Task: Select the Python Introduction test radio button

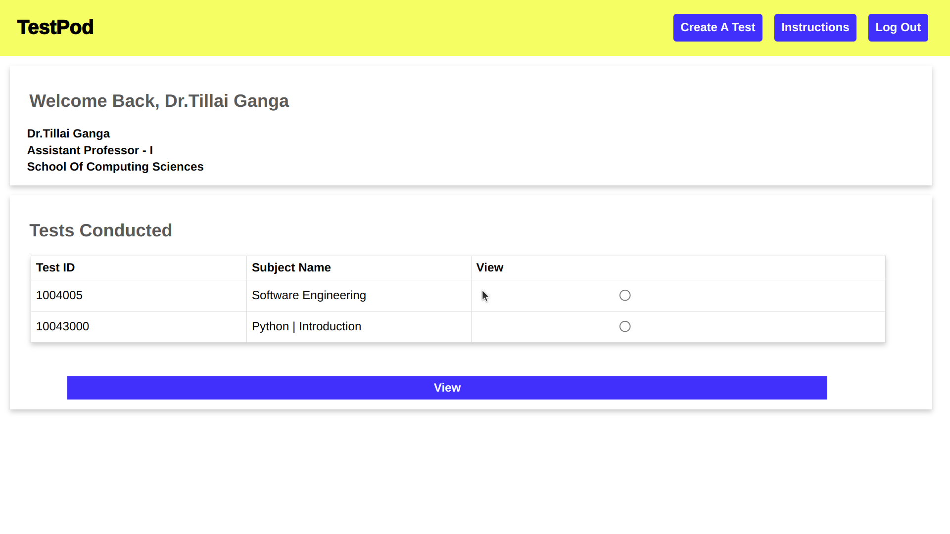Action: pos(625,326)
